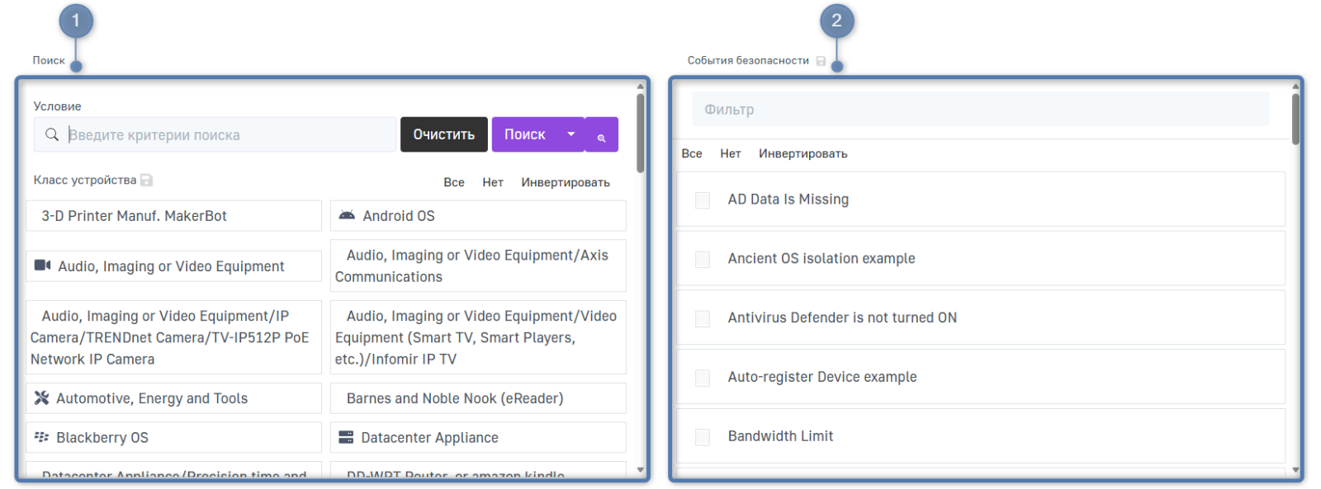1321x489 pixels.
Task: Choose Инвертировать in the security events panel
Action: (803, 153)
